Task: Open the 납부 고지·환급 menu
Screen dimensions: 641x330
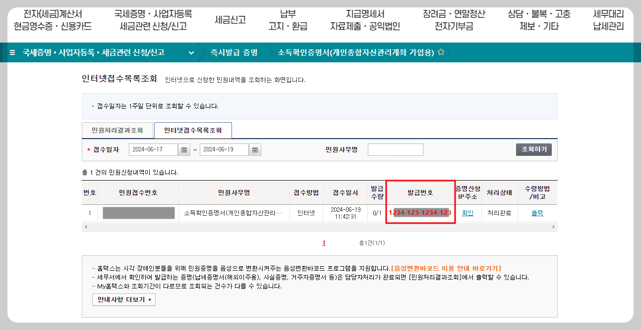Action: pyautogui.click(x=288, y=20)
